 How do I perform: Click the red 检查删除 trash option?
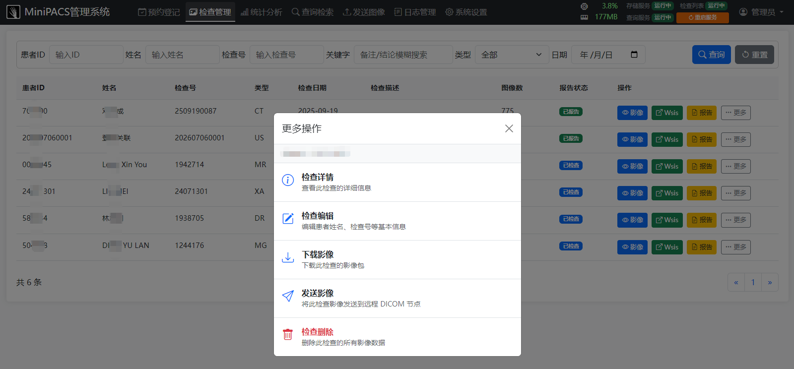[397, 337]
